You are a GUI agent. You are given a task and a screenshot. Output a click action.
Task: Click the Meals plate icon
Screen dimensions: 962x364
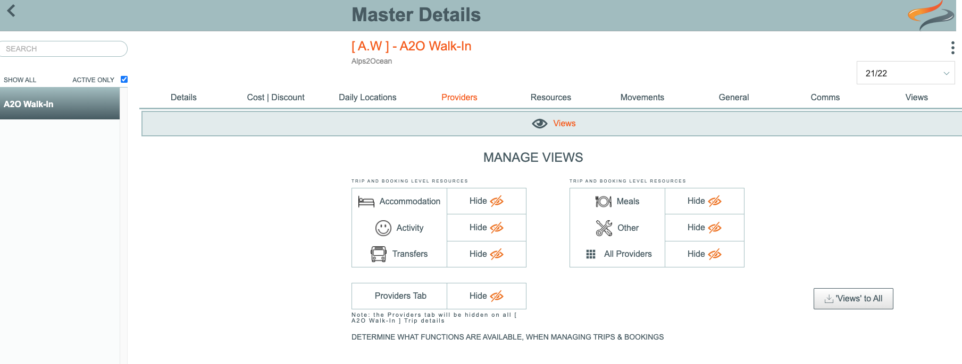604,202
